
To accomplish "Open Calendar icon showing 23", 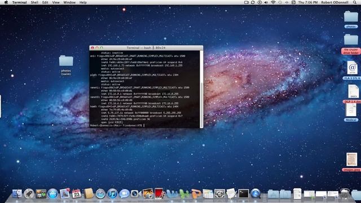I will [x=77, y=193].
